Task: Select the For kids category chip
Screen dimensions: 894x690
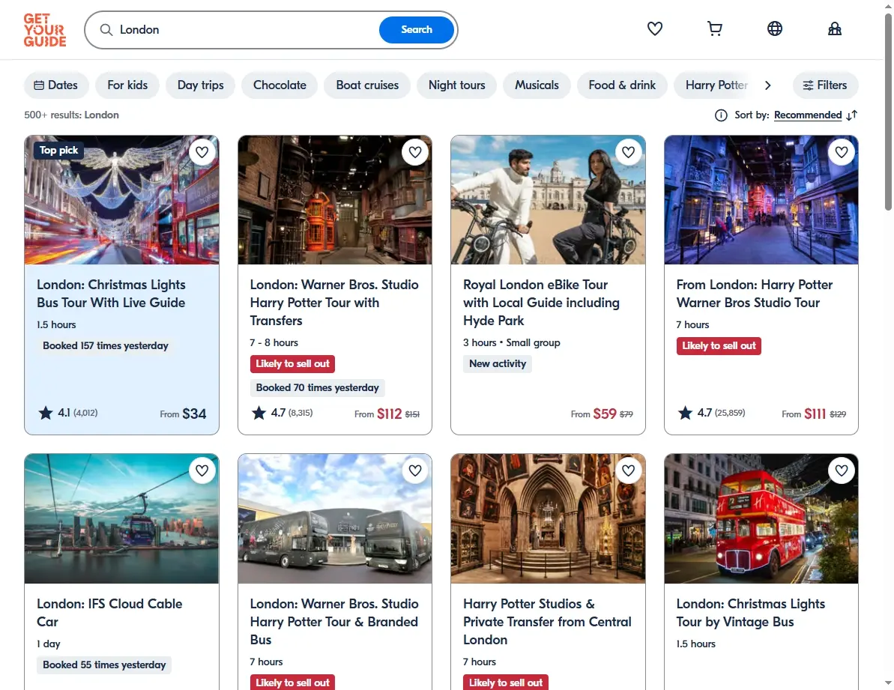Action: (x=127, y=85)
